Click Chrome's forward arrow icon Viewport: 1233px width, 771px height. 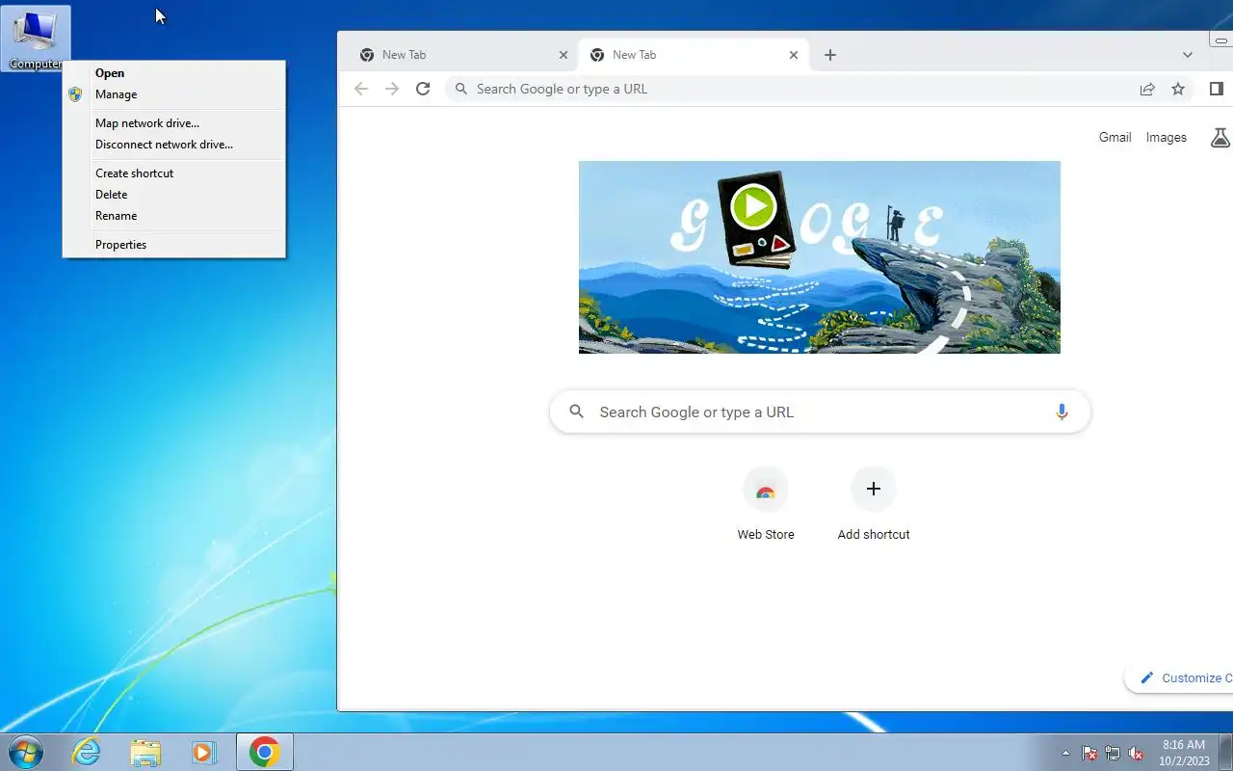[391, 89]
